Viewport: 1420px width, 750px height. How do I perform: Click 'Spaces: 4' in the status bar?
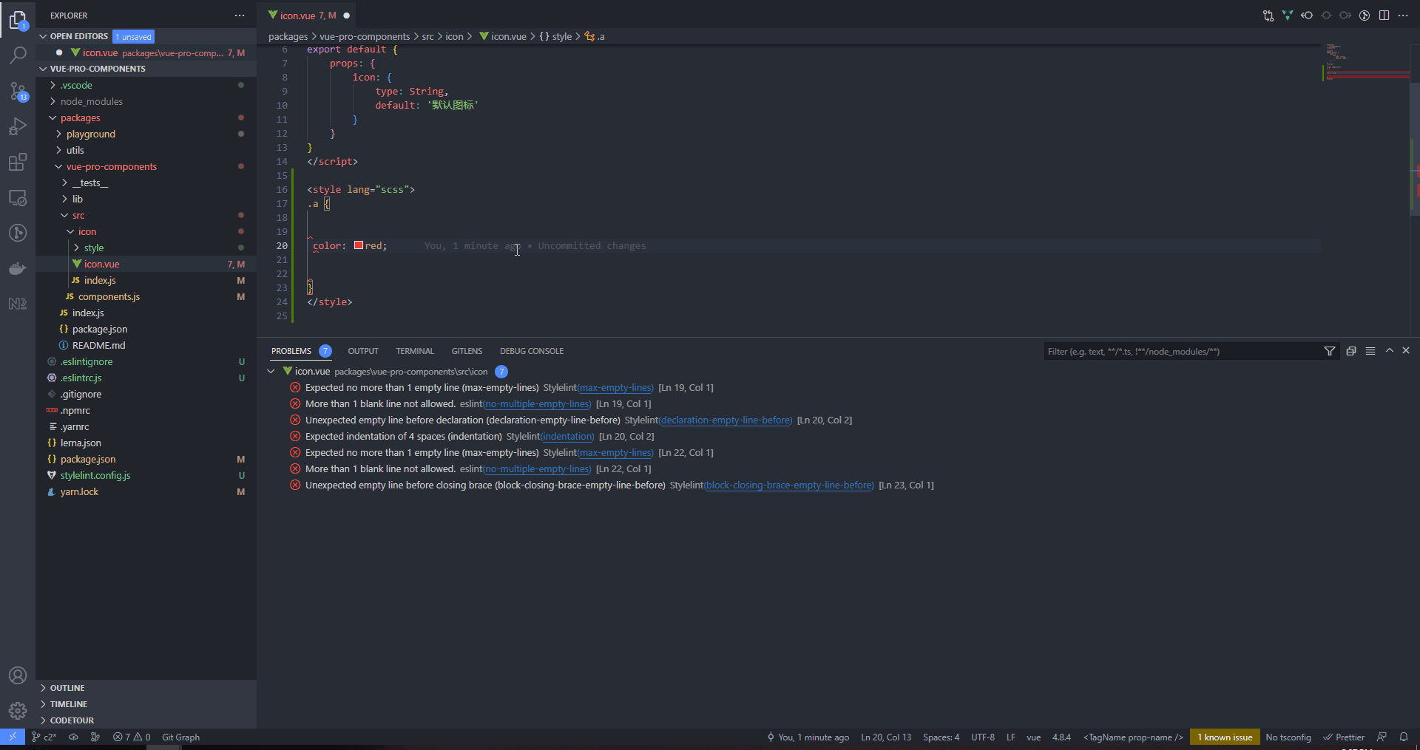click(941, 737)
